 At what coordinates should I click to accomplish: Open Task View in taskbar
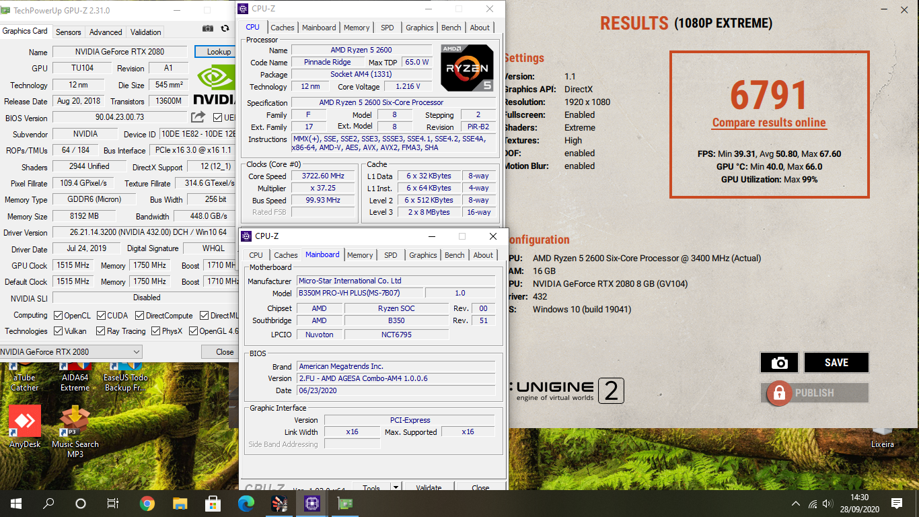(113, 504)
